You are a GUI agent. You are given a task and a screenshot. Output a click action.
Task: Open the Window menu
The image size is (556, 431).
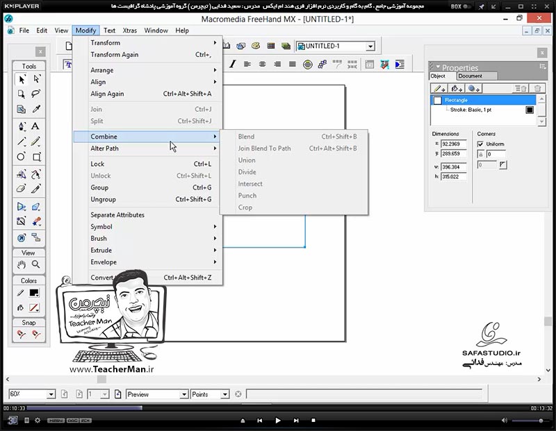click(156, 31)
